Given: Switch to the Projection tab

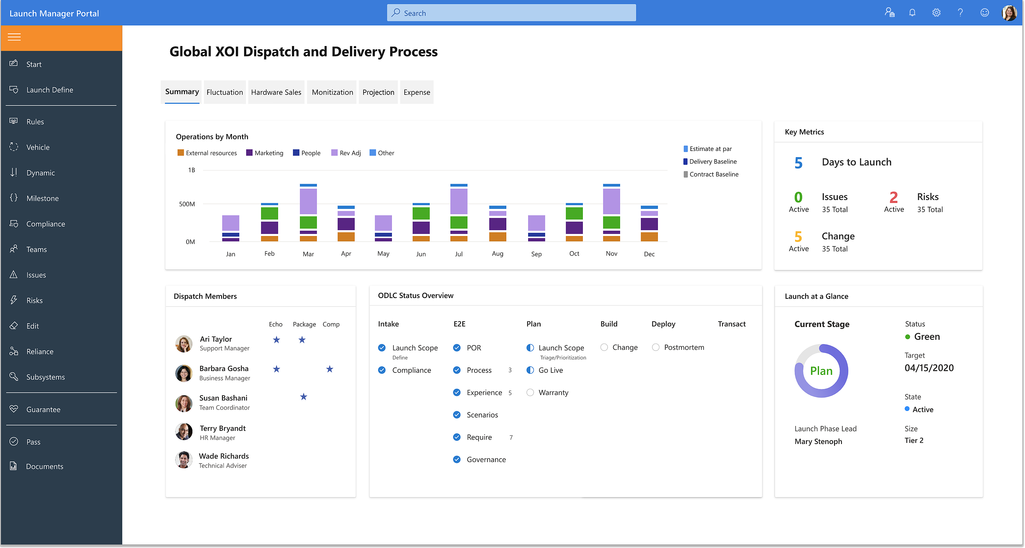Looking at the screenshot, I should click(378, 92).
